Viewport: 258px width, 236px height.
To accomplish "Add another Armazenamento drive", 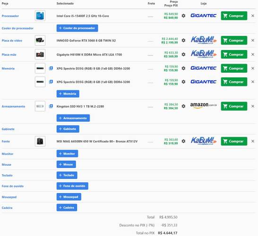I will (x=73, y=118).
